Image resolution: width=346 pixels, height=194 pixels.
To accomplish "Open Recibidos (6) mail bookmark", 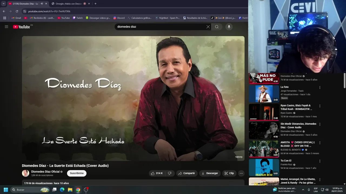I will [x=42, y=18].
